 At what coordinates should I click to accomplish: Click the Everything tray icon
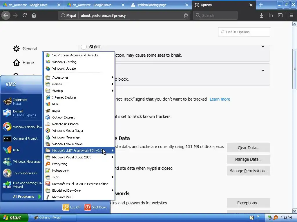click(276, 218)
